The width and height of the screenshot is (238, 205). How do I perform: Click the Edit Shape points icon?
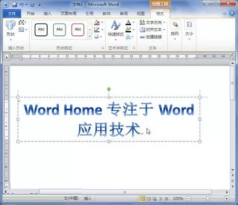(21, 23)
